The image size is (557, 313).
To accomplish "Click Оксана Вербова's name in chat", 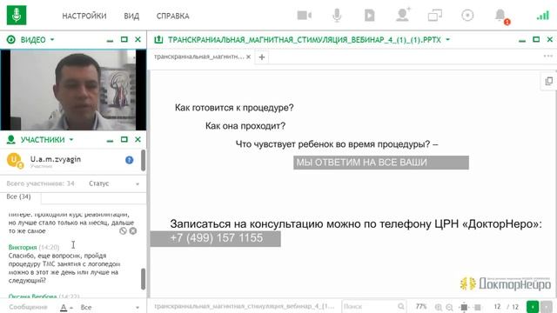I will point(33,296).
